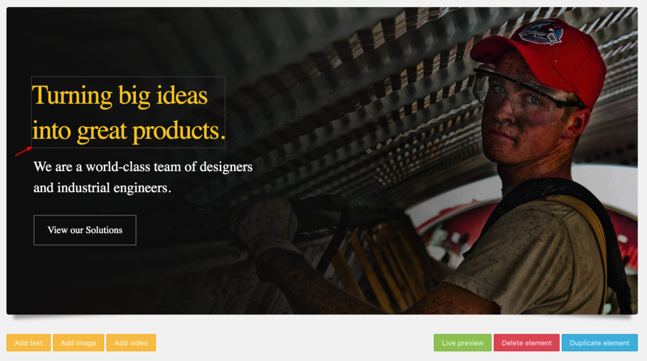Click the red arrow annotation
647x361 pixels.
coord(24,151)
